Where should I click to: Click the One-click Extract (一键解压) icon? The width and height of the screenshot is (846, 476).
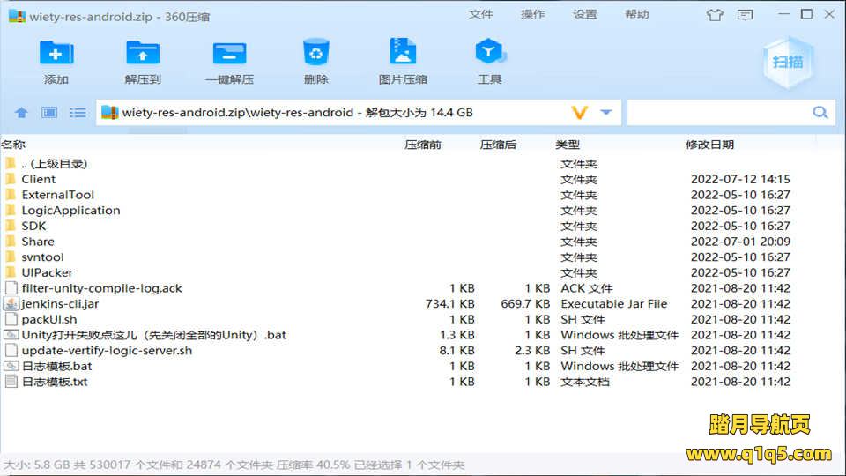(x=229, y=53)
